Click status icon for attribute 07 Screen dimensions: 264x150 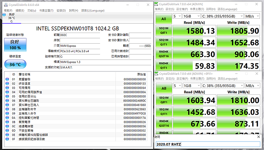[7, 105]
